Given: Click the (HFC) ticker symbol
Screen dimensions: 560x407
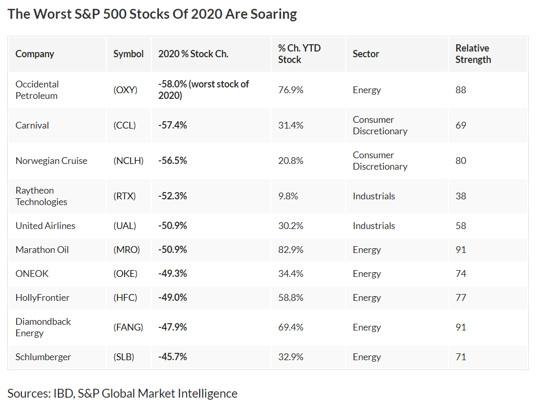Looking at the screenshot, I should 125,298.
